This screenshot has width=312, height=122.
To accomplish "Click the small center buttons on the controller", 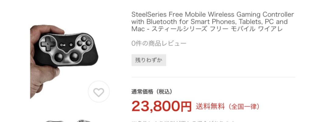I will tap(66, 45).
